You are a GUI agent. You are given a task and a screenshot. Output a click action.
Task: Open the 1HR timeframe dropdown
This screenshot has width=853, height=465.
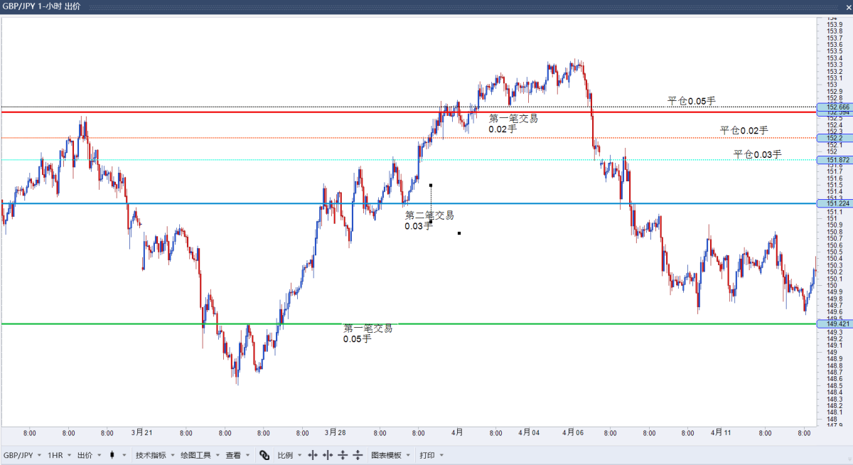click(x=58, y=455)
